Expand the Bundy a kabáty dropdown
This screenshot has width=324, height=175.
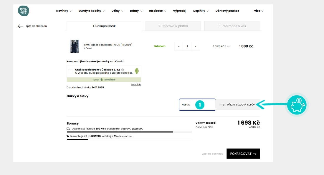pos(91,11)
